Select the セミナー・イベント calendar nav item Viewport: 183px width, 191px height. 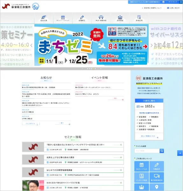pyautogui.click(x=63, y=18)
